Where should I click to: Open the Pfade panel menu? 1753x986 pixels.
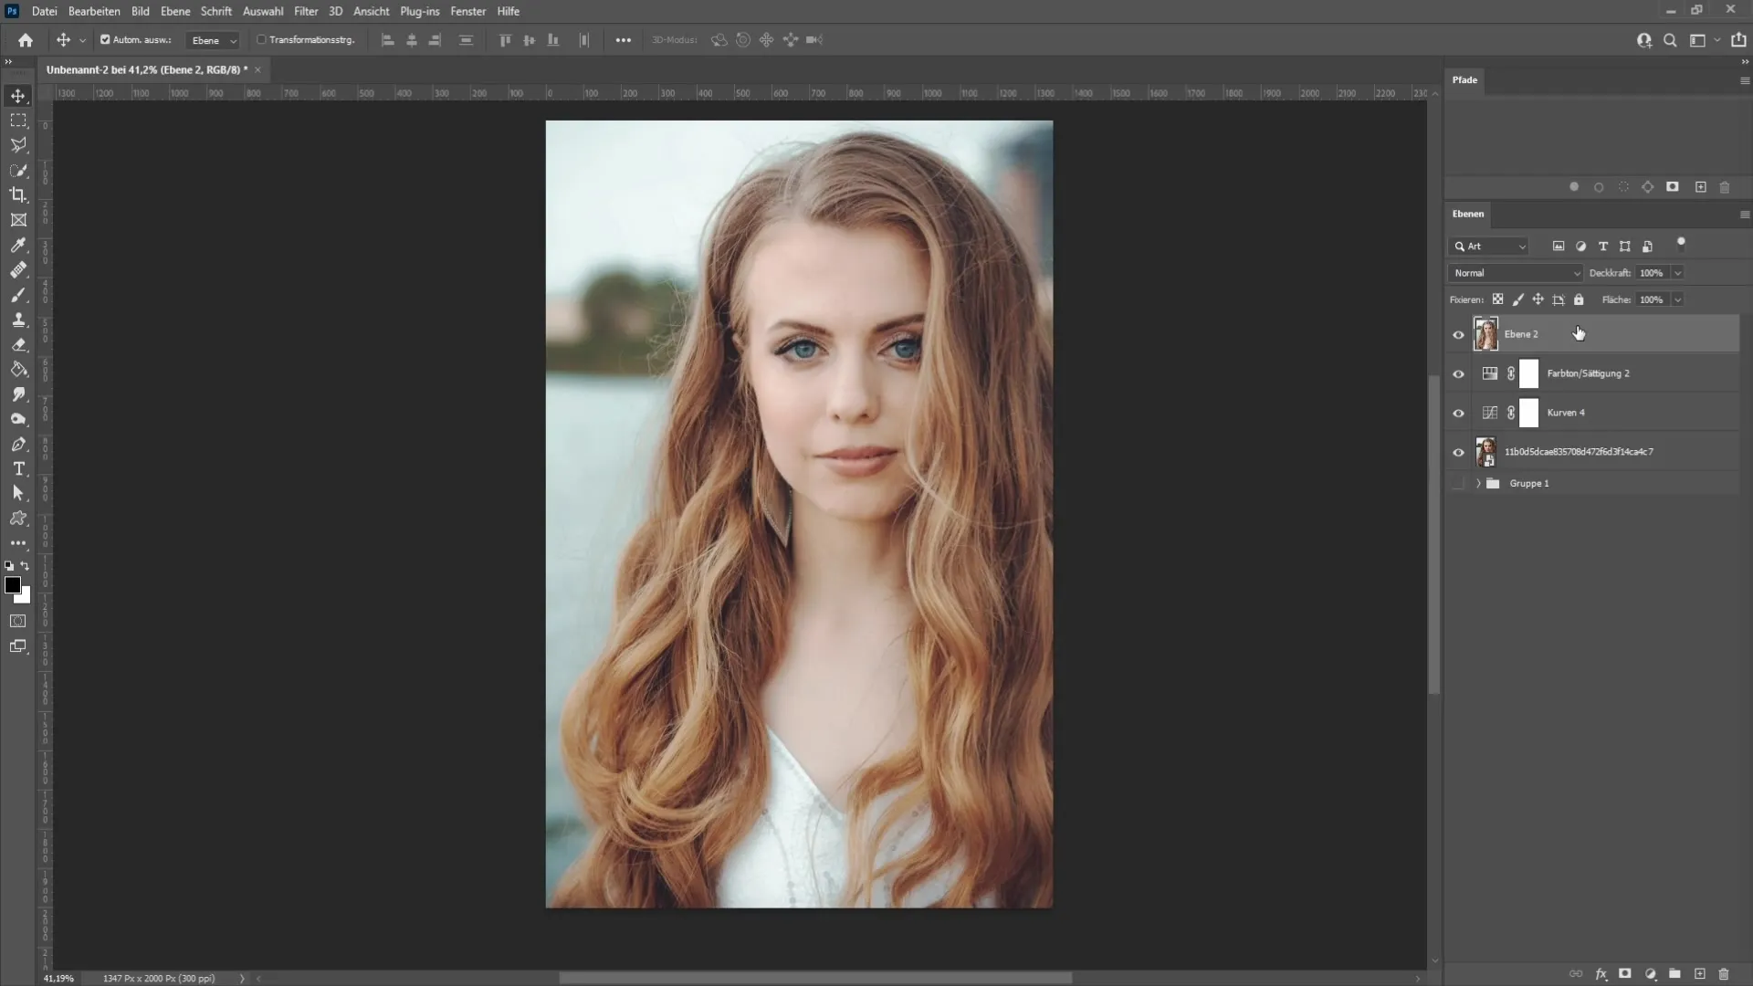pos(1744,80)
